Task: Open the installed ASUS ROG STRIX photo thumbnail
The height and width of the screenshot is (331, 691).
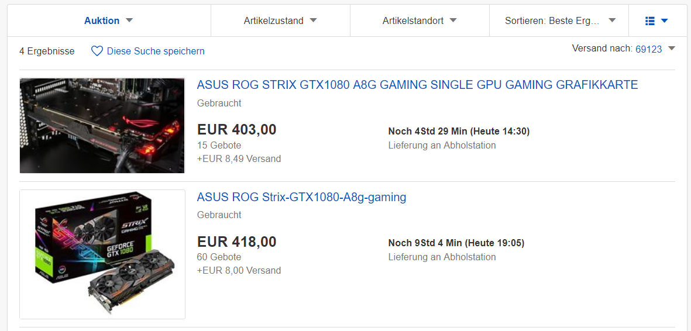Action: click(102, 126)
